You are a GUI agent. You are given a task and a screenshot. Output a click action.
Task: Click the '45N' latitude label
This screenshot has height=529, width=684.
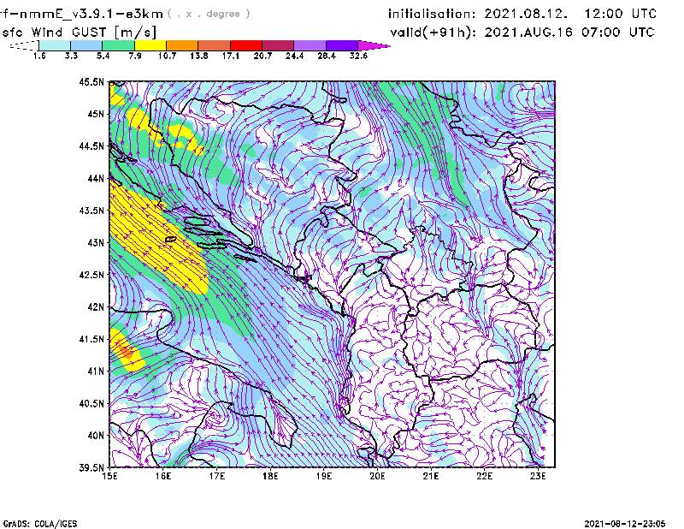pos(96,114)
